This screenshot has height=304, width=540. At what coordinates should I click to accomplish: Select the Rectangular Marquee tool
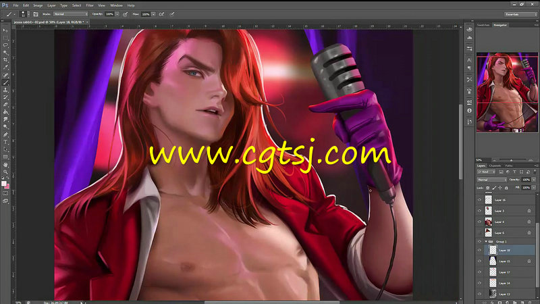click(x=5, y=38)
